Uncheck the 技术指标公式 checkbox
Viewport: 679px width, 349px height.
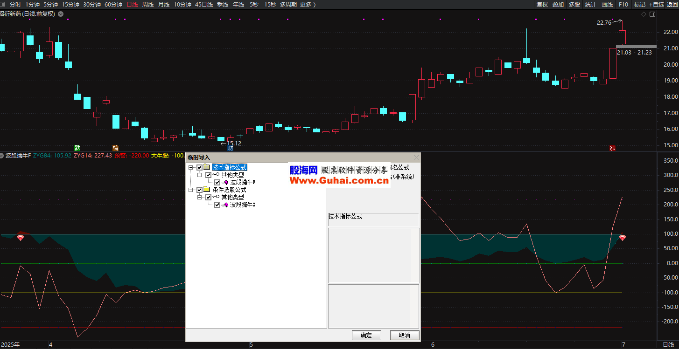pos(200,167)
